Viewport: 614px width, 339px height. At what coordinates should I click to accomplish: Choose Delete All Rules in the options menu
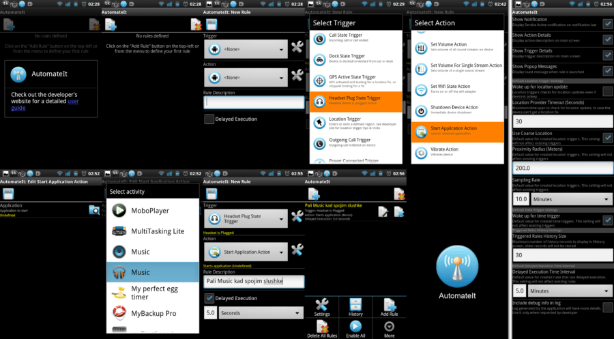[x=322, y=329]
